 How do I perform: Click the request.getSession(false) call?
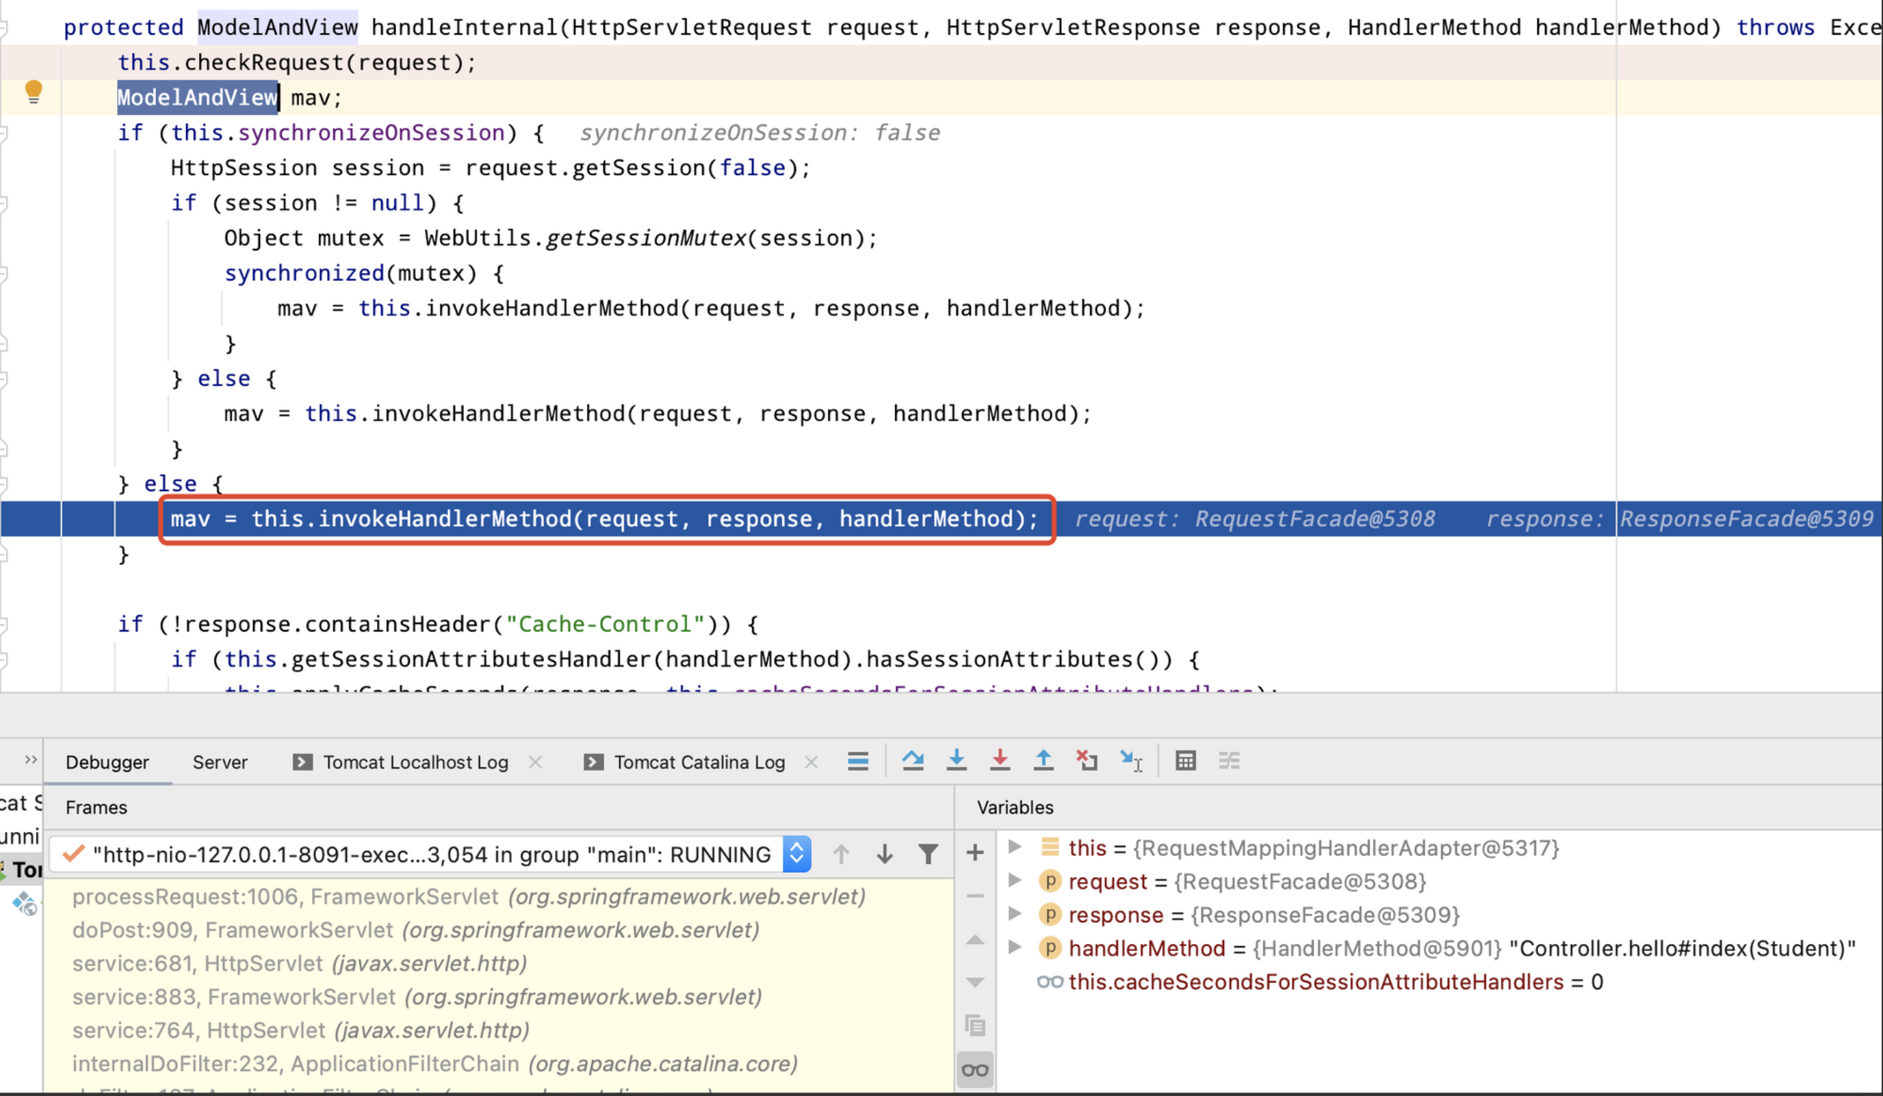(x=632, y=168)
